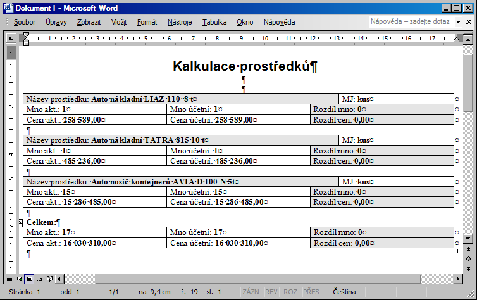Viewport: 477px width, 300px height.
Task: Switch to Web layout view button
Action: click(20, 279)
